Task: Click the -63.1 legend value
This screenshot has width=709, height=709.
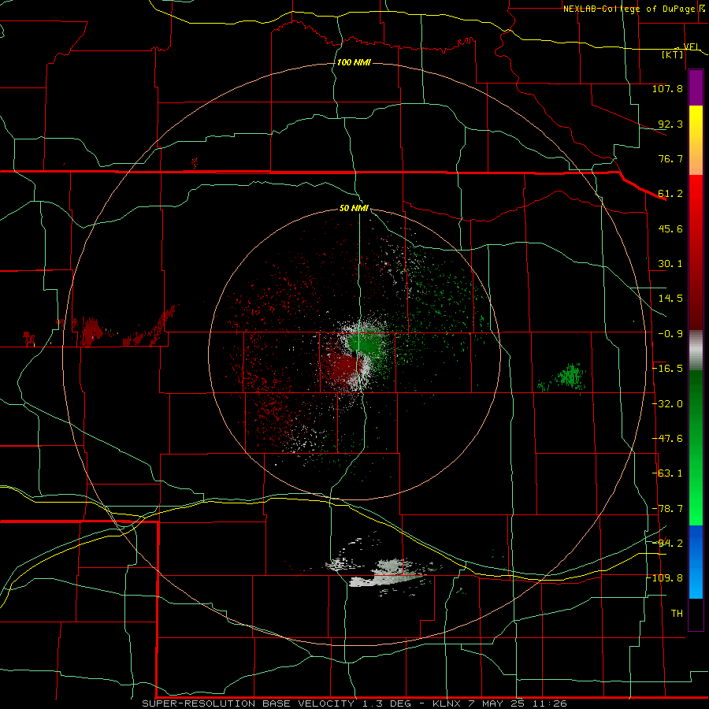Action: [668, 473]
